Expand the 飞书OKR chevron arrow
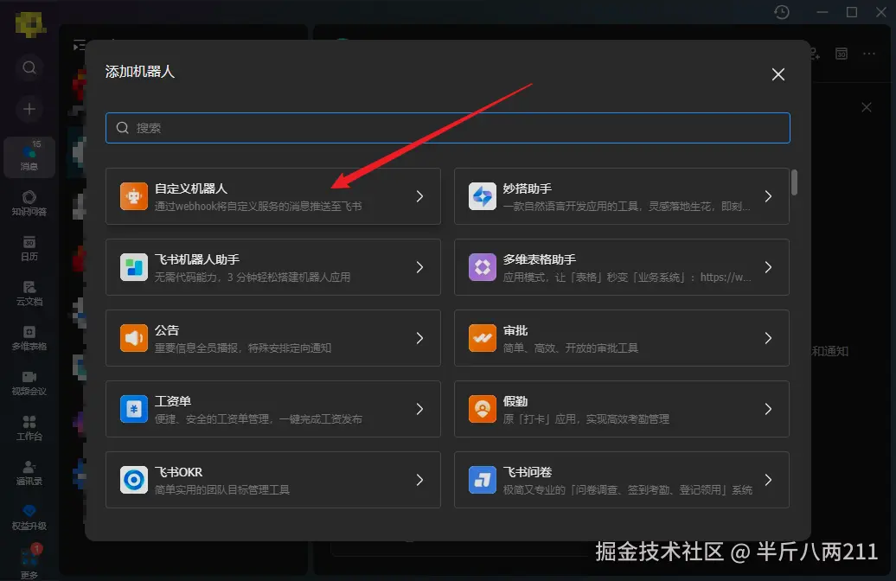This screenshot has width=896, height=581. point(419,479)
